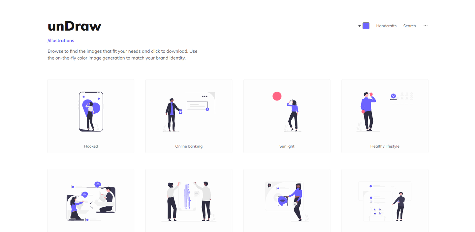Open the Search page
Screen dimensions: 475x232
pyautogui.click(x=409, y=26)
